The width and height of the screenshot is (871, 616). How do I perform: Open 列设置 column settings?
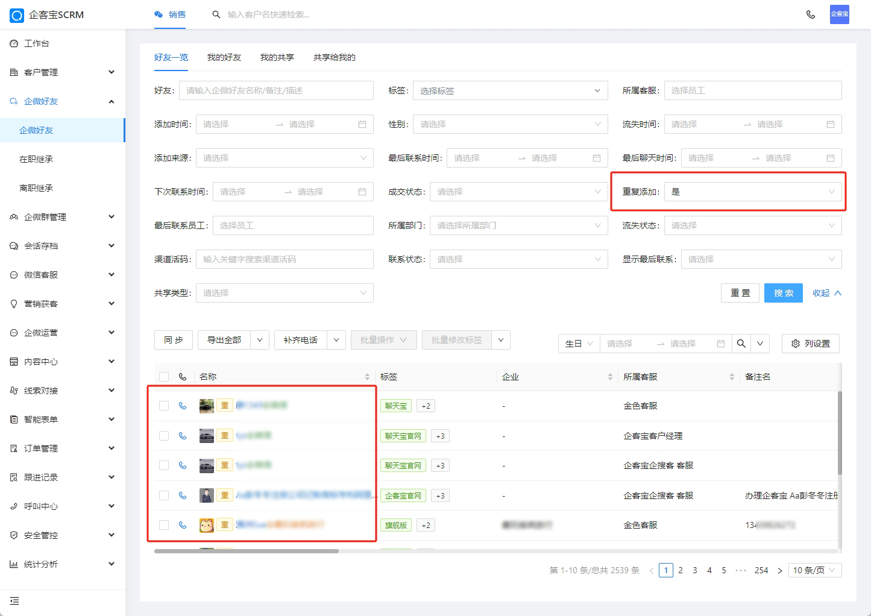point(811,344)
